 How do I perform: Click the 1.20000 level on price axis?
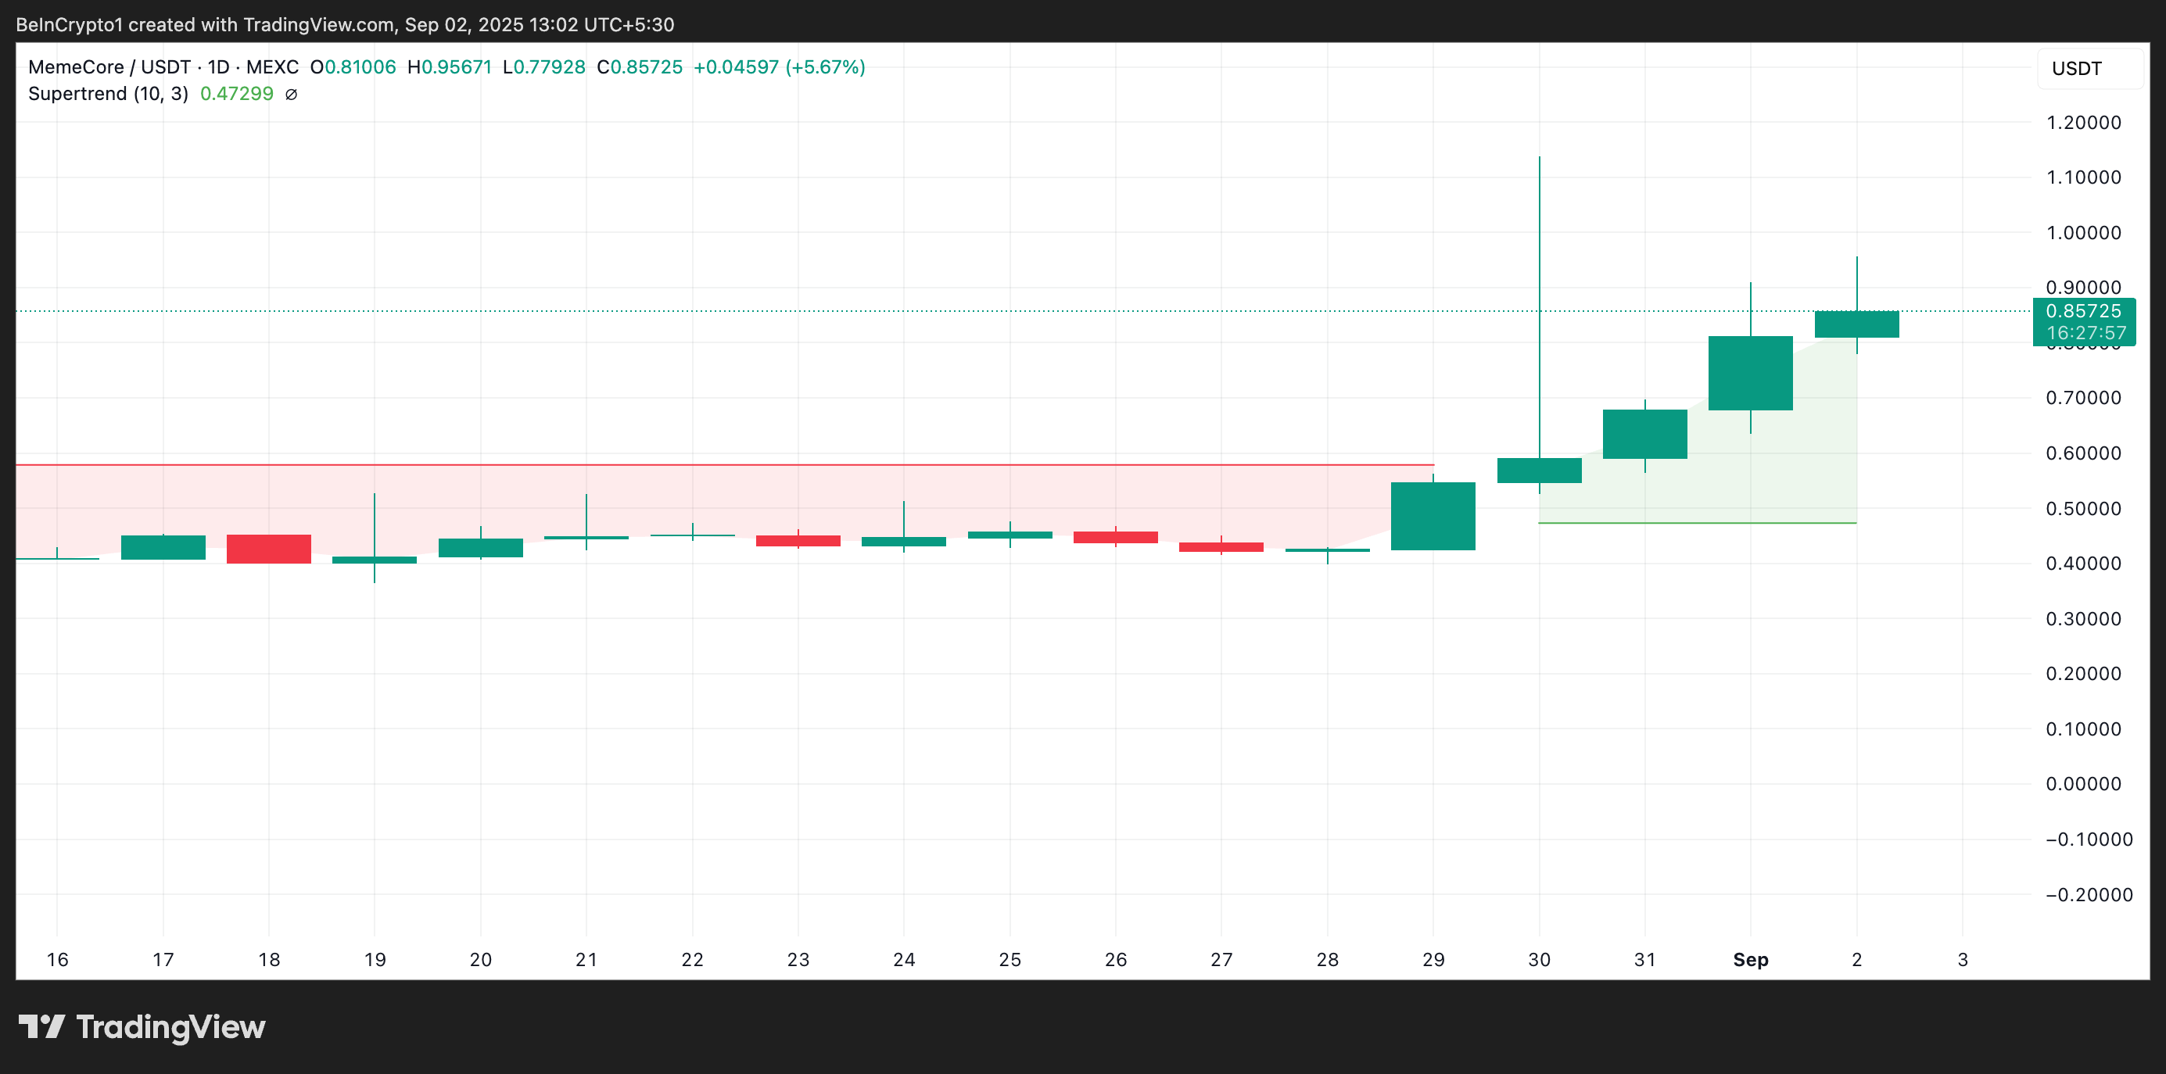[2083, 123]
